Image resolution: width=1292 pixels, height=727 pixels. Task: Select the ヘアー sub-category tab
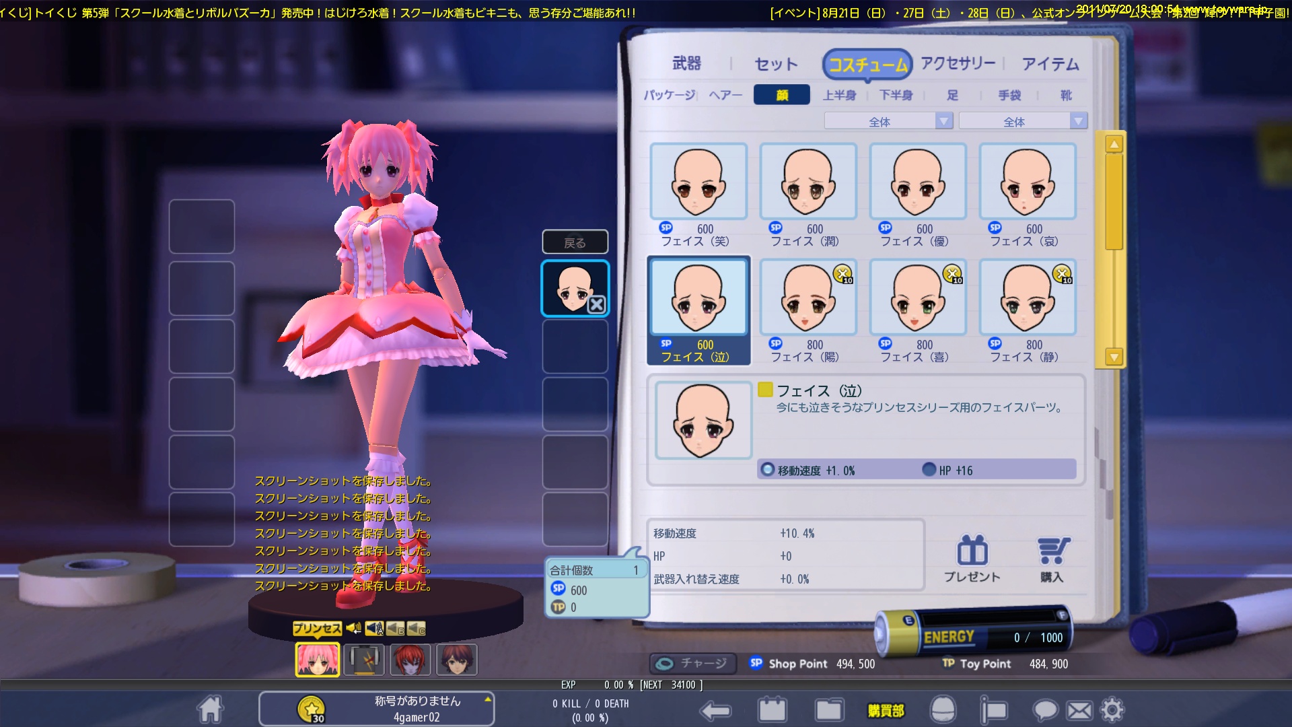[725, 95]
